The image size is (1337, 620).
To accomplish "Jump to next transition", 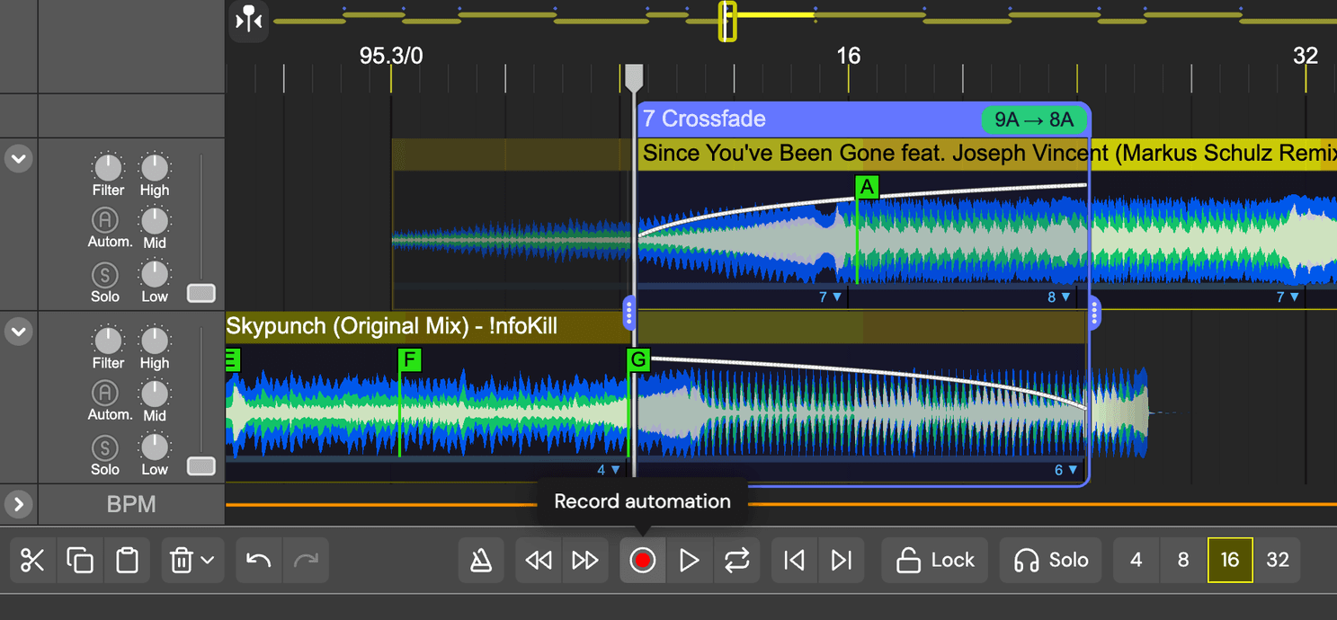I will tap(841, 561).
